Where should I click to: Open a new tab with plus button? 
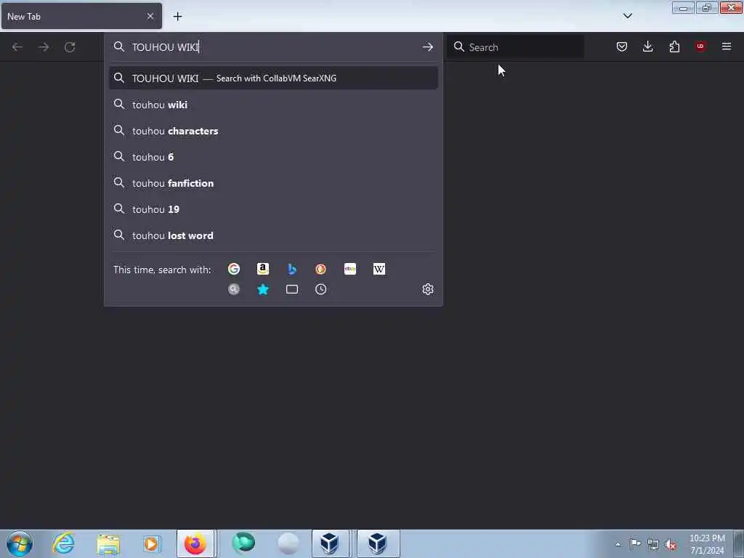177,17
